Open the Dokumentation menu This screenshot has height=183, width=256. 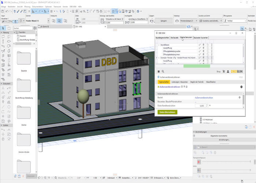tap(38, 7)
